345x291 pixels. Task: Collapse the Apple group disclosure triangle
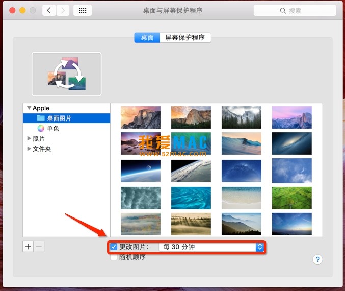click(x=29, y=108)
